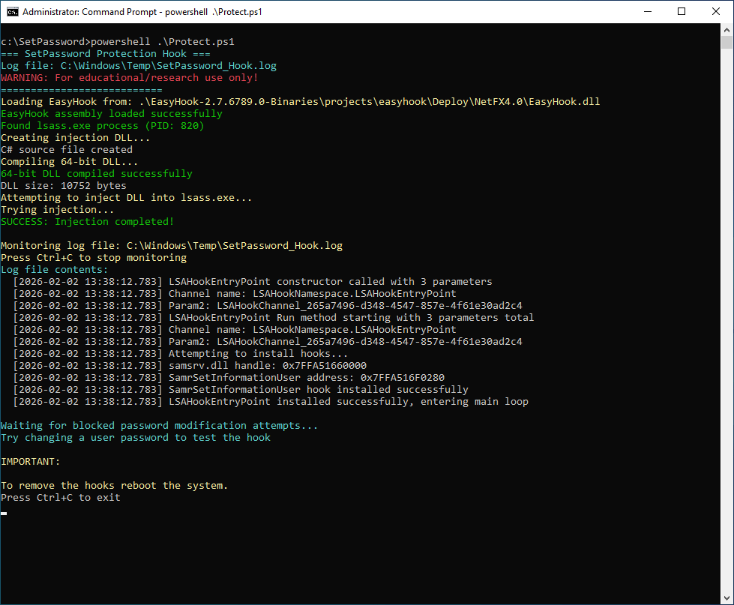
Task: Click the red WARNING educational use line
Action: click(130, 78)
